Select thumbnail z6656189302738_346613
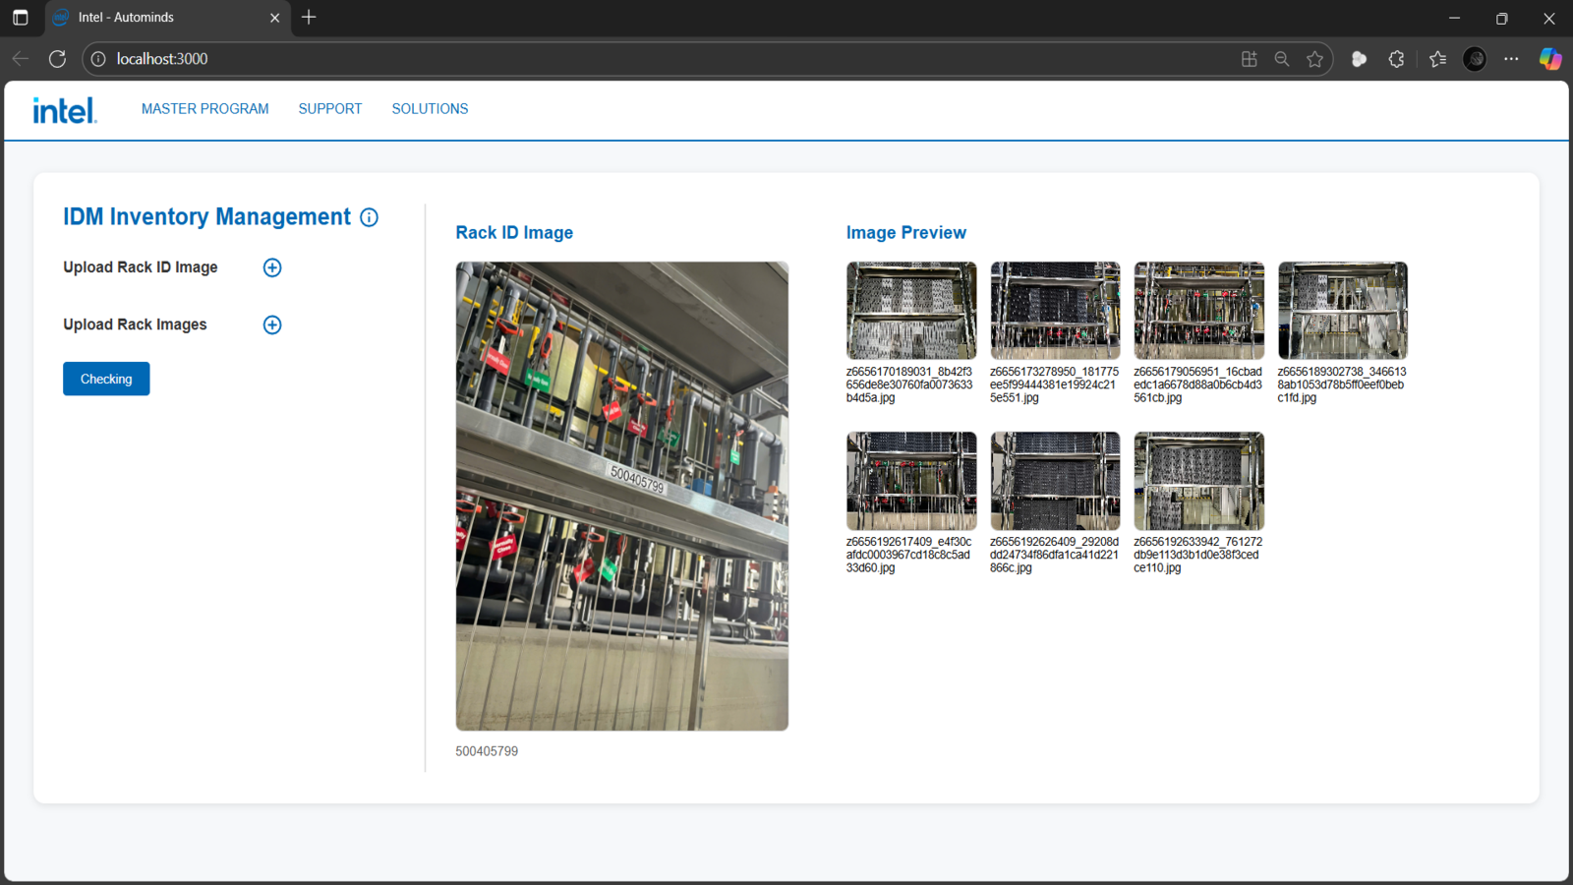 pyautogui.click(x=1343, y=311)
